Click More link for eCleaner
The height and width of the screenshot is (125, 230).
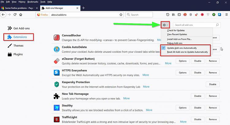pos(168,63)
